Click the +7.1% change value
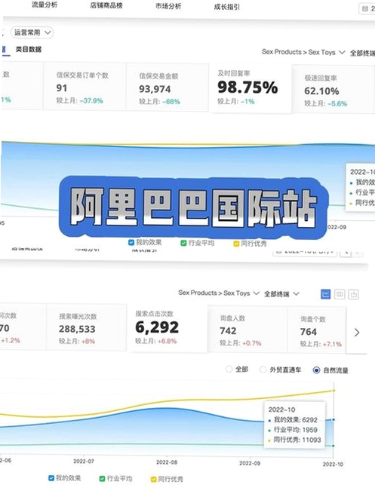Image resolution: width=375 pixels, height=500 pixels. tap(332, 344)
